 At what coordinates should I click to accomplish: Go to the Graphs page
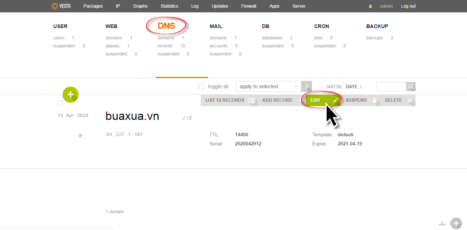[x=140, y=6]
